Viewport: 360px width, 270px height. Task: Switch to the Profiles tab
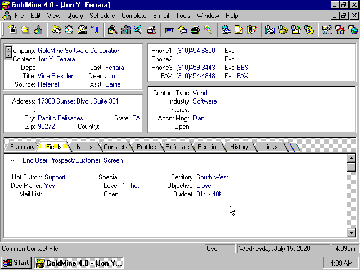146,147
